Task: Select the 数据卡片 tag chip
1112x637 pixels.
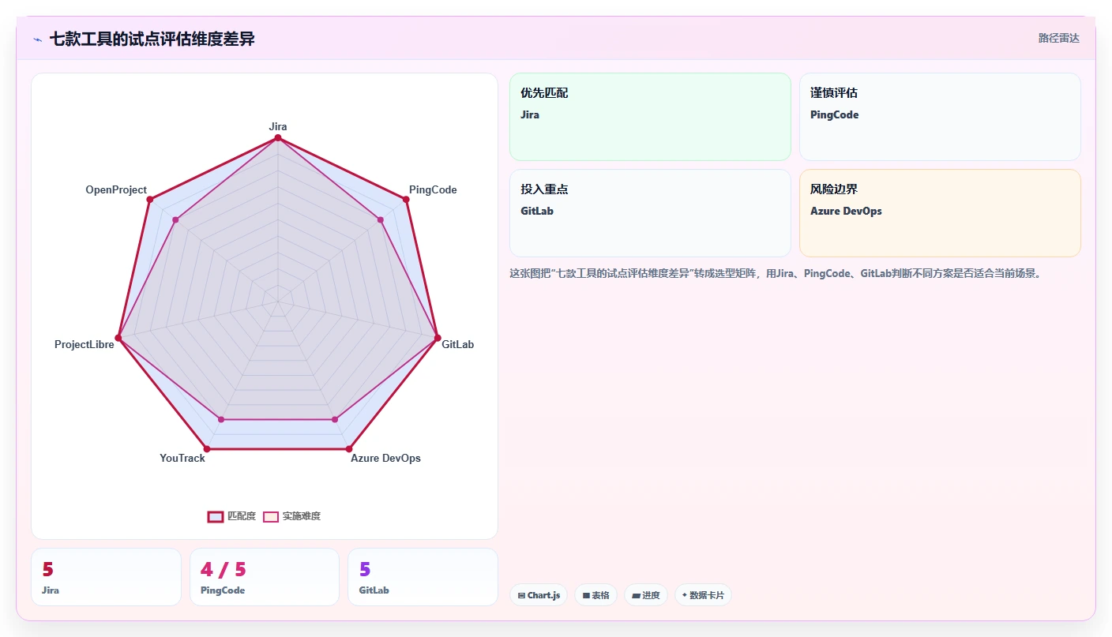Action: click(703, 595)
